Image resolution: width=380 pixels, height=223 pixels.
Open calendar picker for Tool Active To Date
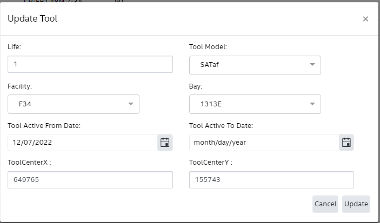pyautogui.click(x=346, y=143)
